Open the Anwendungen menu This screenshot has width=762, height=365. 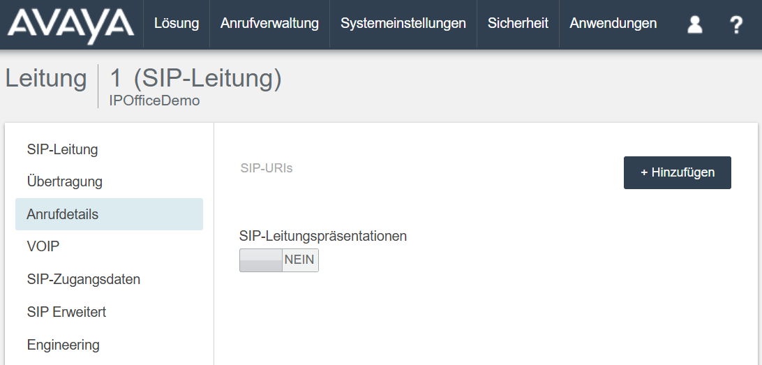[x=613, y=24]
